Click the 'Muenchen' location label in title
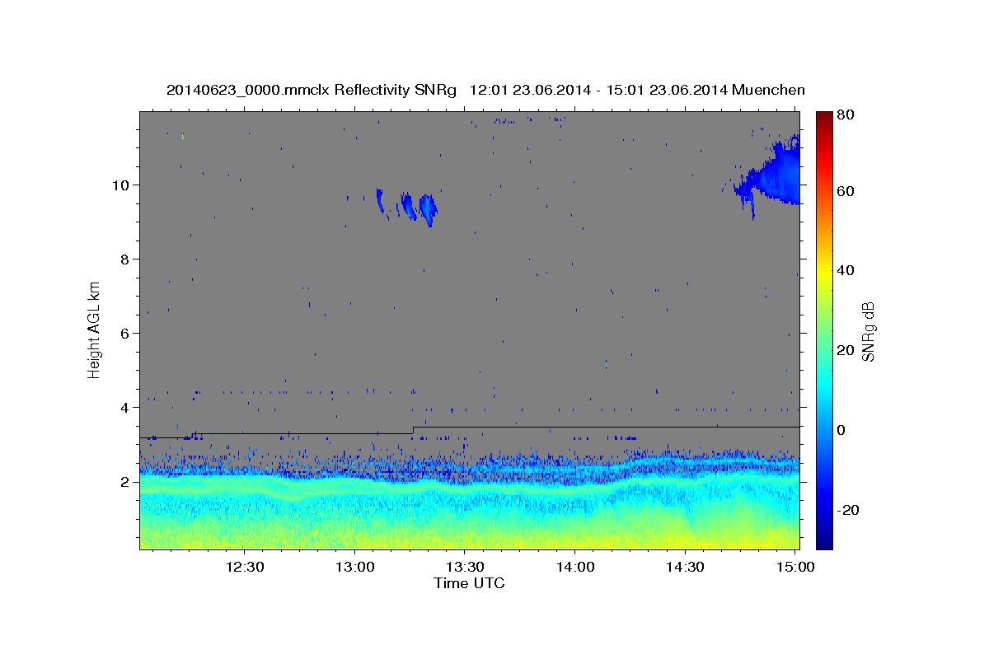Image resolution: width=989 pixels, height=659 pixels. (768, 90)
